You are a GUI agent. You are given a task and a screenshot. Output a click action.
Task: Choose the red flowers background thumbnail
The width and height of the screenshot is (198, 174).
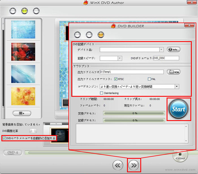(x=23, y=52)
